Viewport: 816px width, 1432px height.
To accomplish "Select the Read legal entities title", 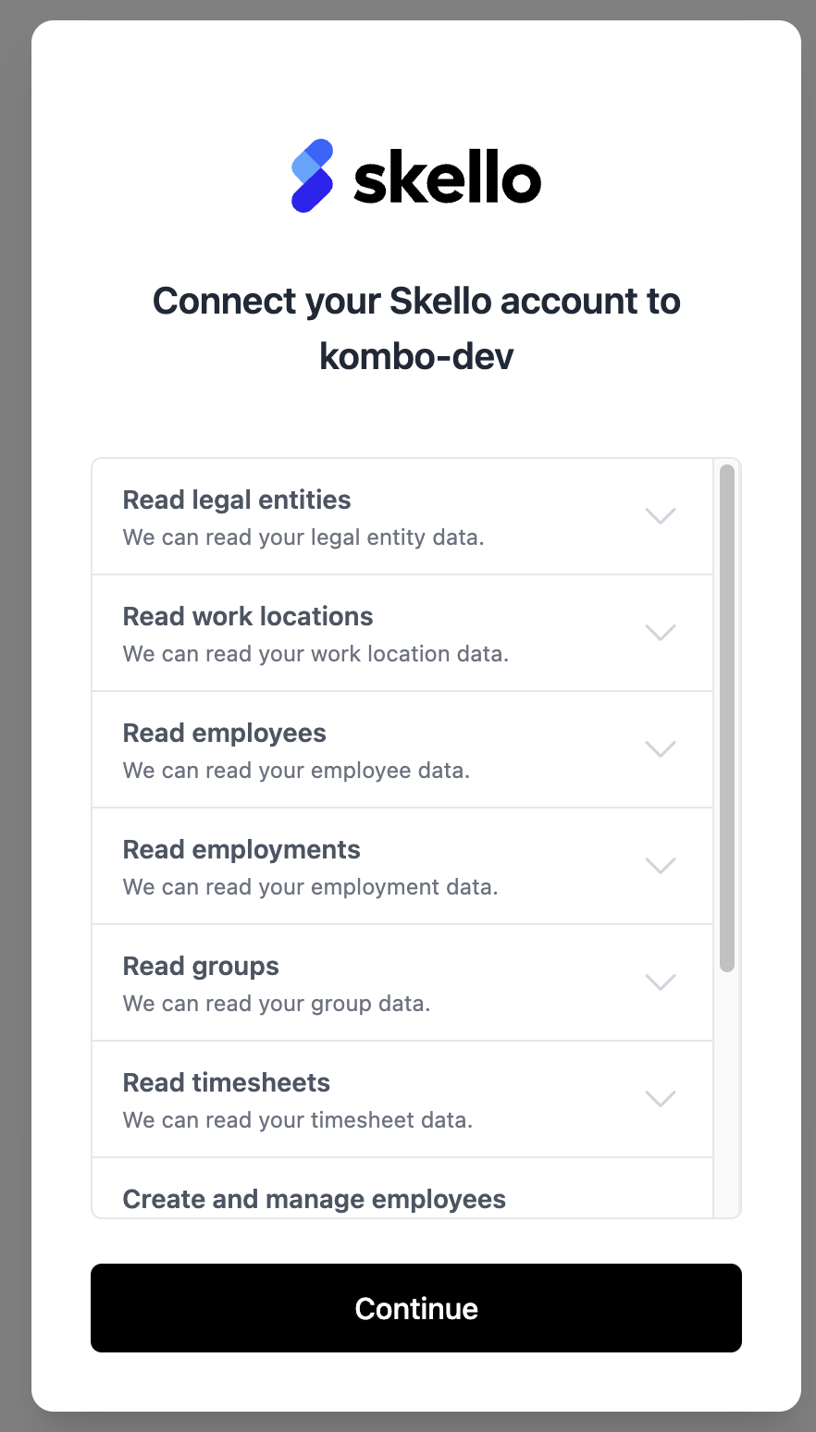I will [237, 500].
